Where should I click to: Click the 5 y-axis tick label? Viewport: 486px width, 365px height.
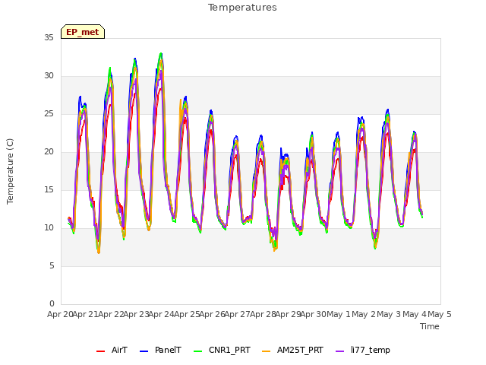tap(52, 266)
